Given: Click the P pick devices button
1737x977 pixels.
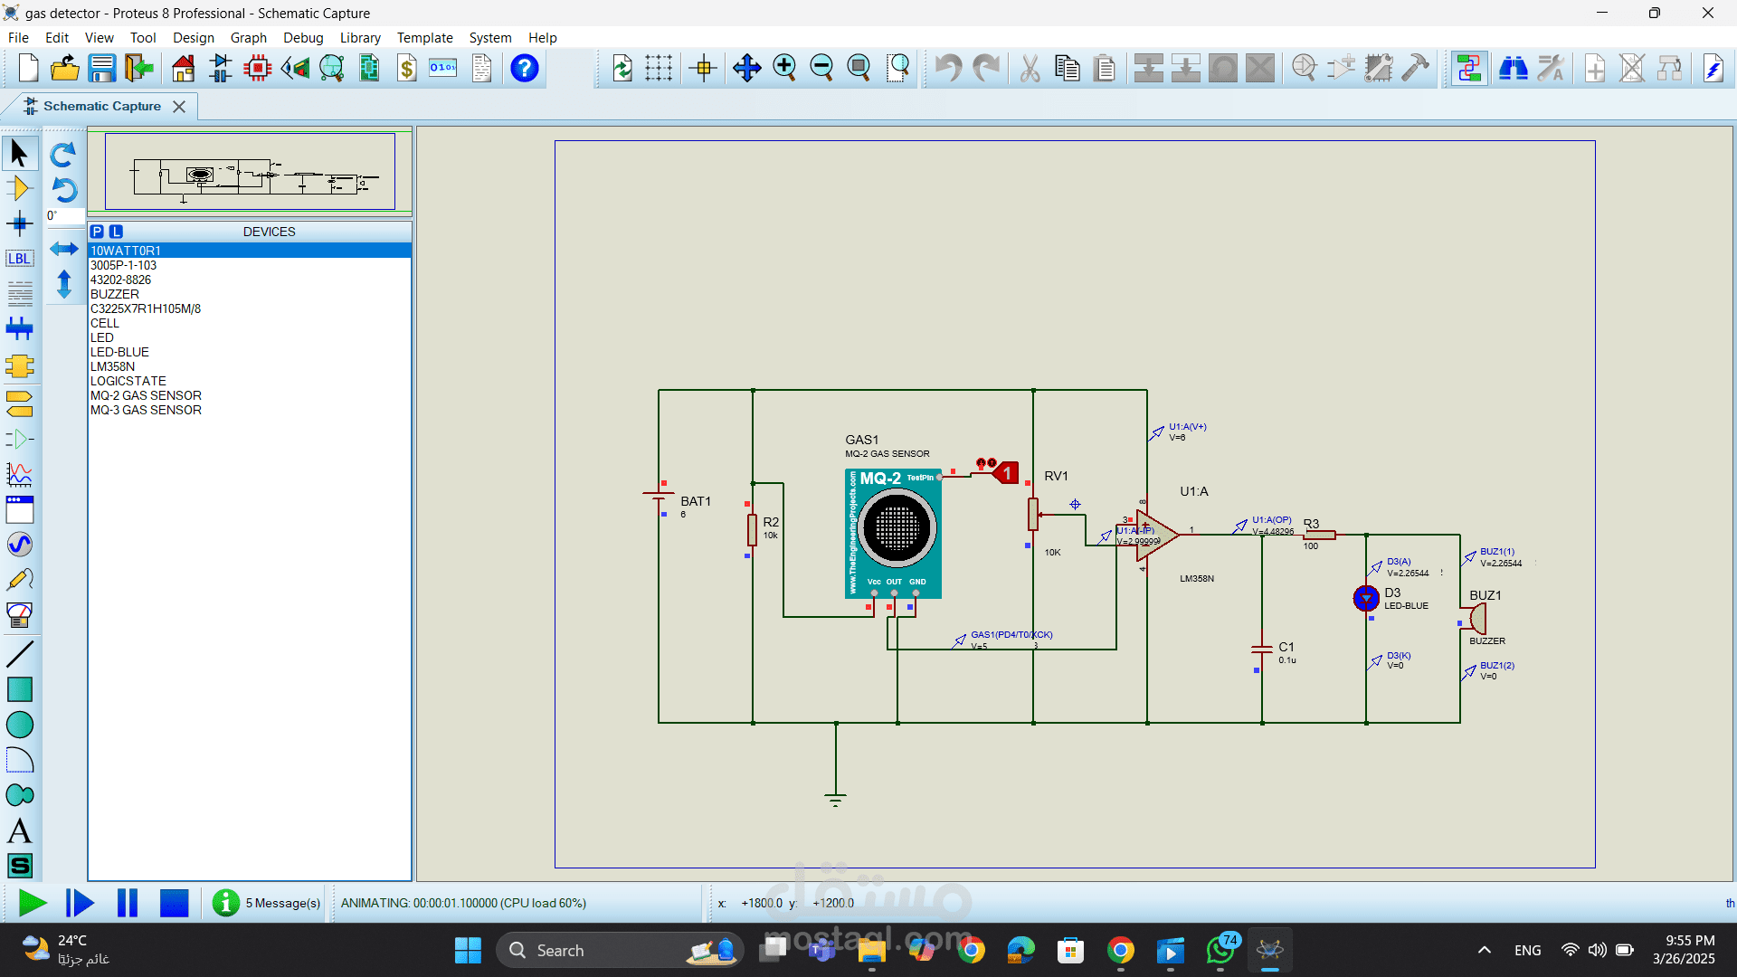Looking at the screenshot, I should click(97, 232).
